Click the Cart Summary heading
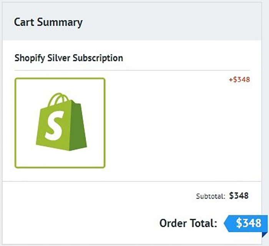The height and width of the screenshot is (246, 269). [48, 22]
